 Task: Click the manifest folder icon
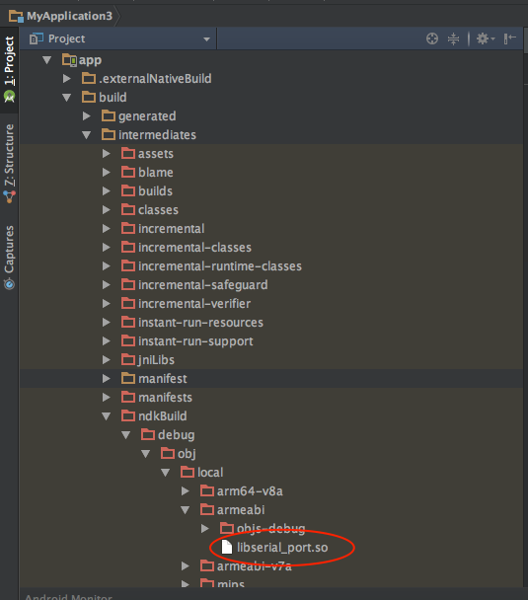point(128,378)
